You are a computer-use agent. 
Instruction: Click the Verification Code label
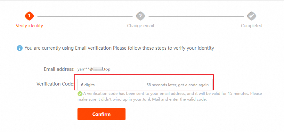tap(55, 84)
